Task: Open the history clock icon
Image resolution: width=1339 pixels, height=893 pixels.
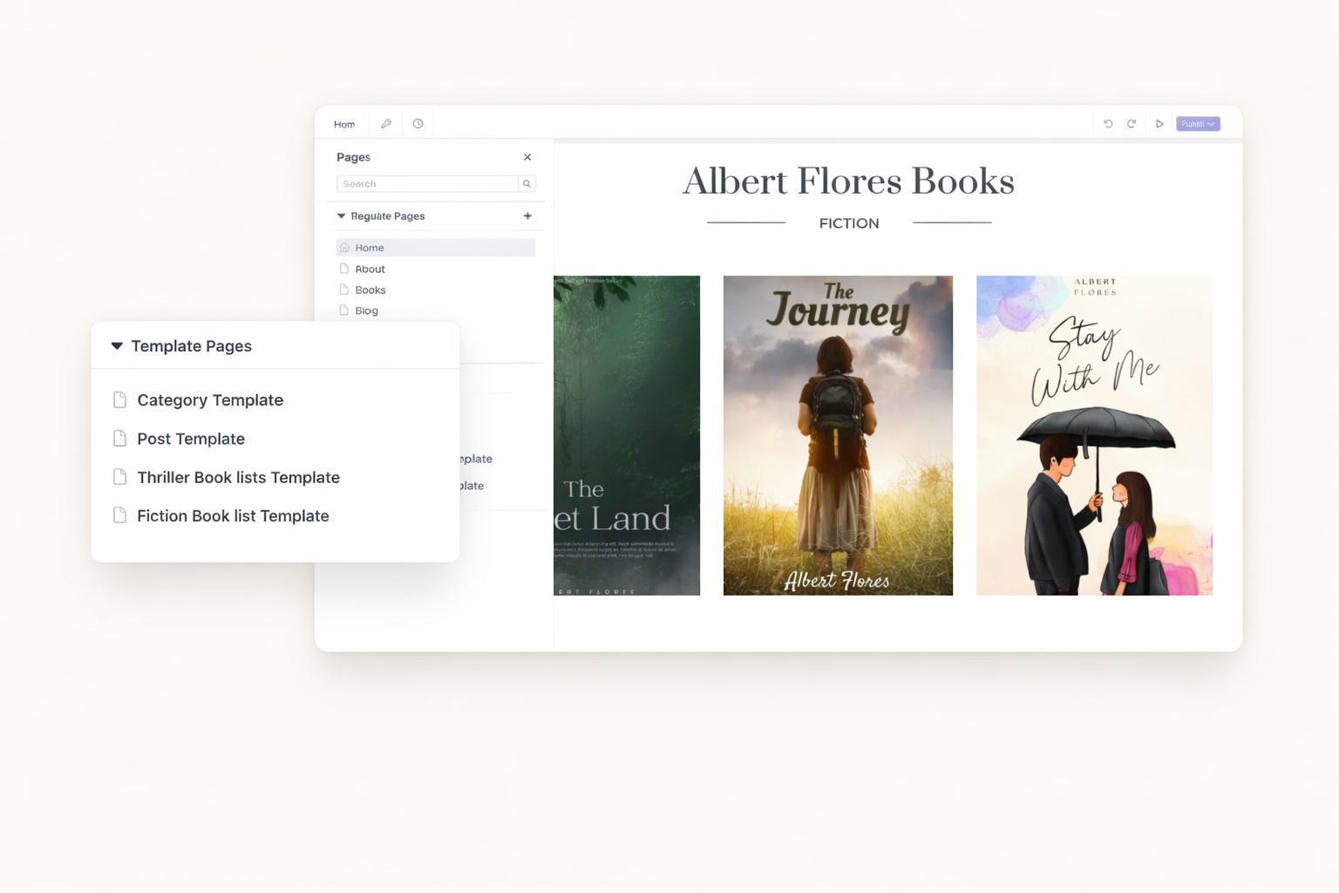Action: (418, 124)
